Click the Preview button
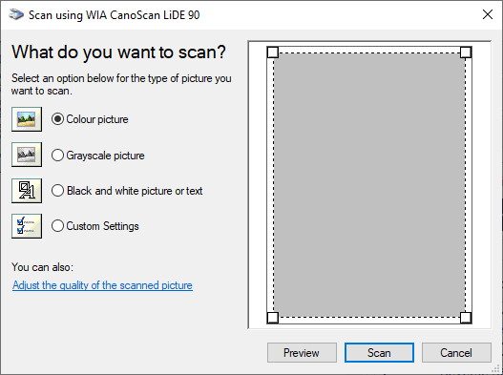The width and height of the screenshot is (503, 375). coord(302,353)
